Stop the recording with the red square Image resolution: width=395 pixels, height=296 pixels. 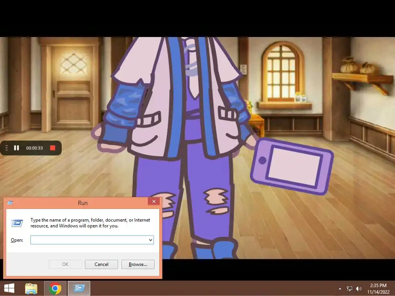coord(52,148)
